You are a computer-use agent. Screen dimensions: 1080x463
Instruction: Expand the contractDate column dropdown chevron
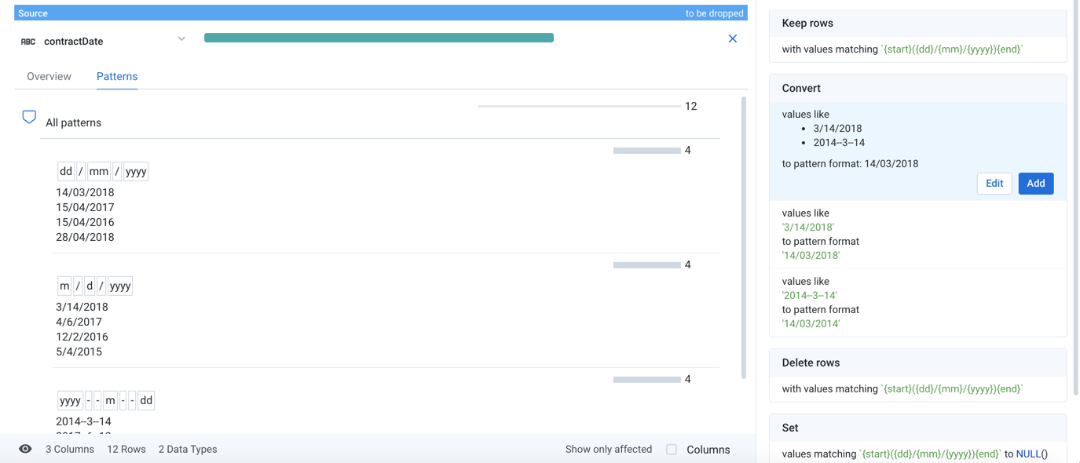click(x=181, y=38)
